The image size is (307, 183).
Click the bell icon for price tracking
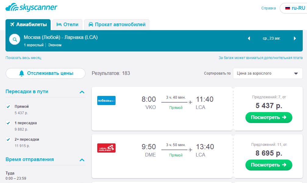pos(21,73)
